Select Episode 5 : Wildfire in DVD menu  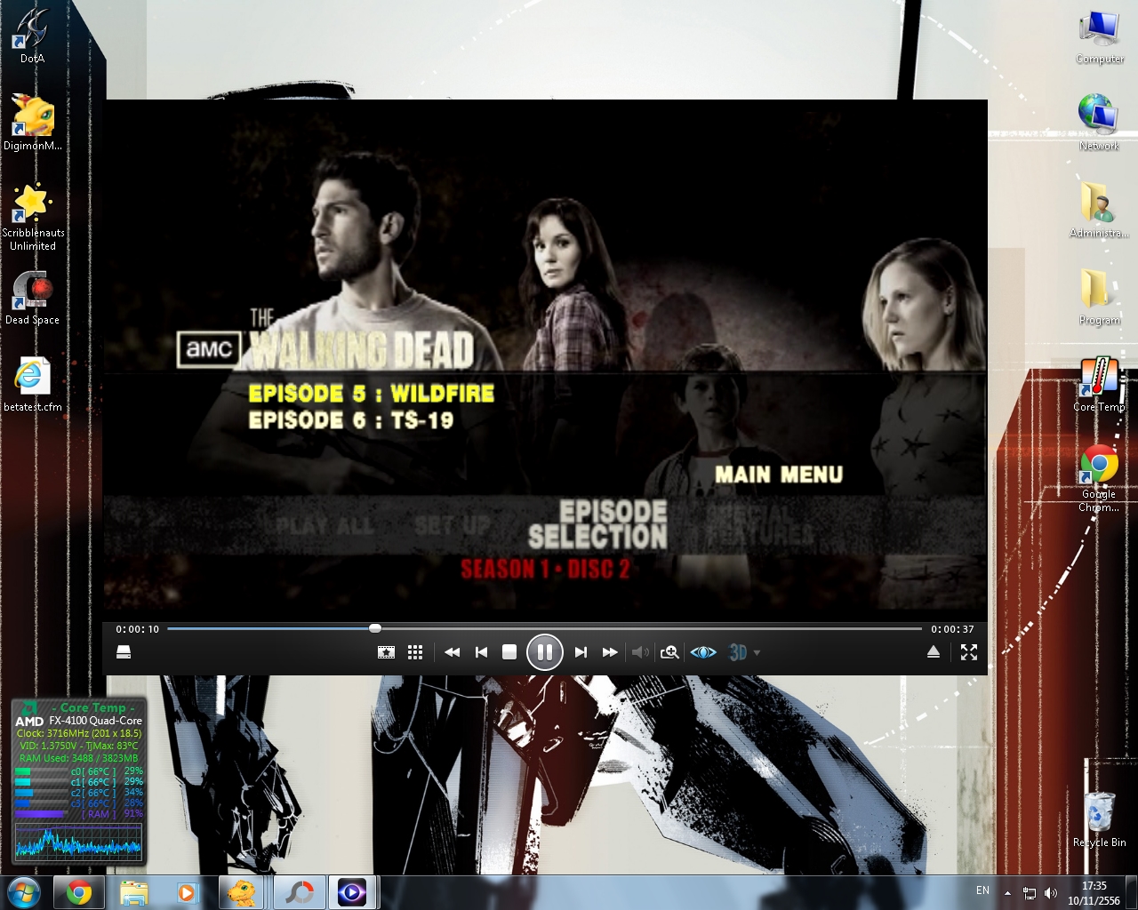pos(372,393)
